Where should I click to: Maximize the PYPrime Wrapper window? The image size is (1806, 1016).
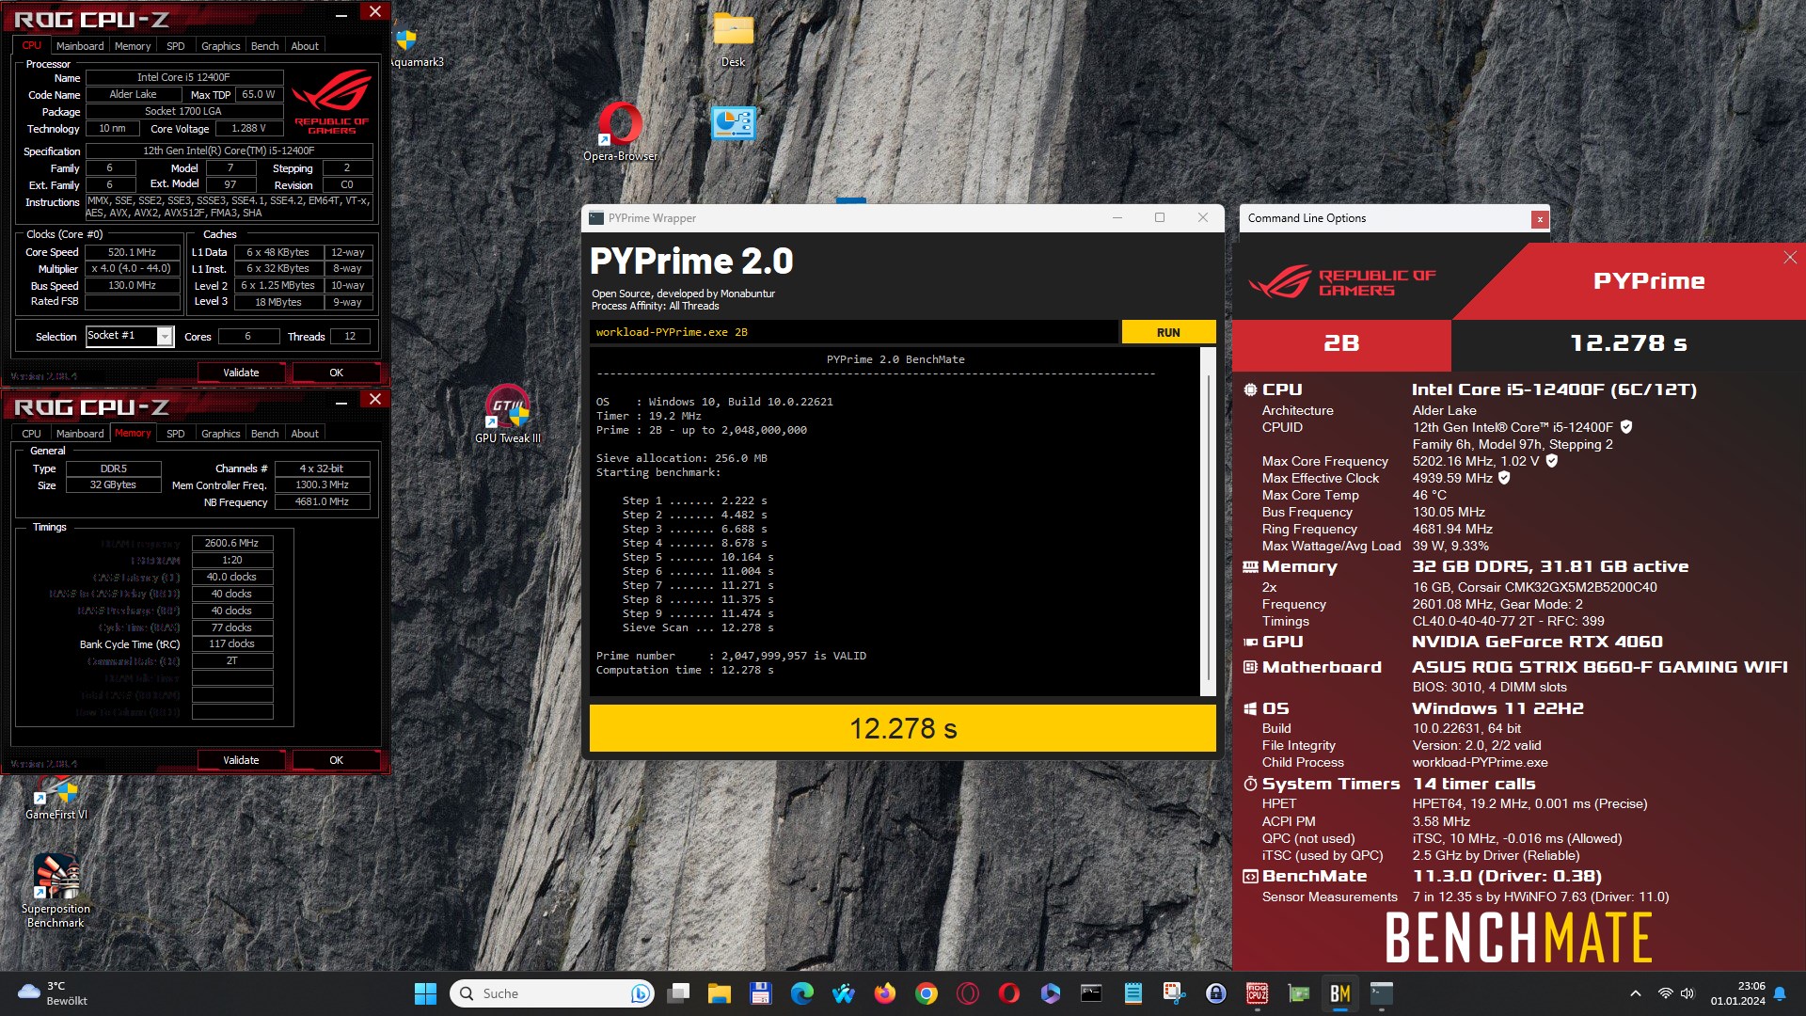pyautogui.click(x=1160, y=218)
